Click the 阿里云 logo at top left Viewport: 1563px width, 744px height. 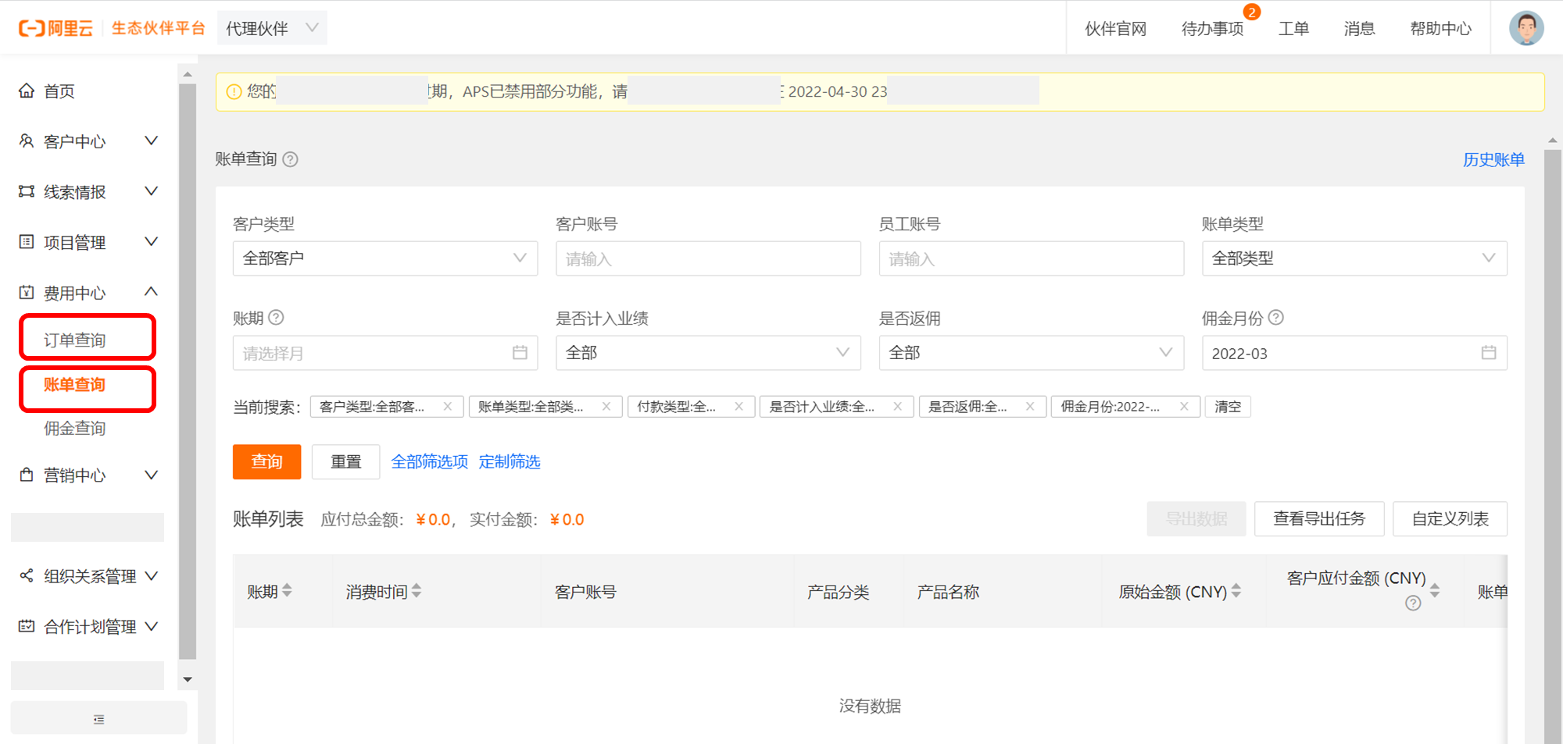[x=55, y=27]
